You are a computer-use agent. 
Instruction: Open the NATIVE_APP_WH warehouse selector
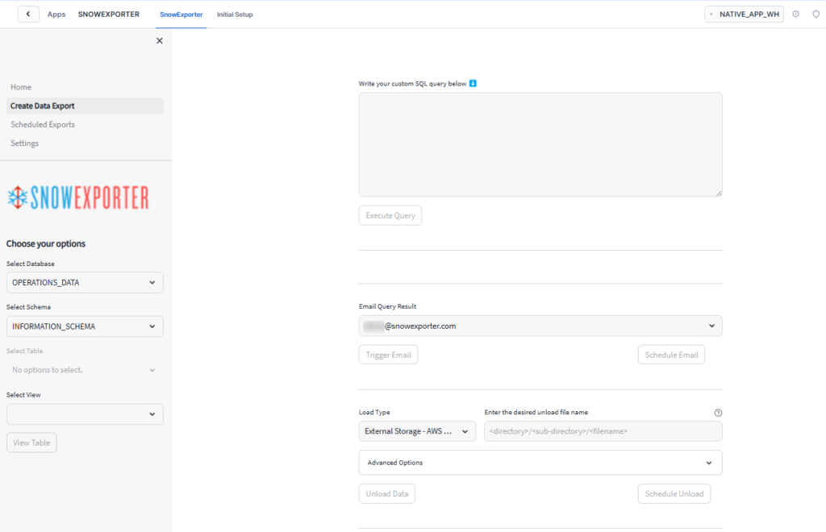(x=744, y=15)
